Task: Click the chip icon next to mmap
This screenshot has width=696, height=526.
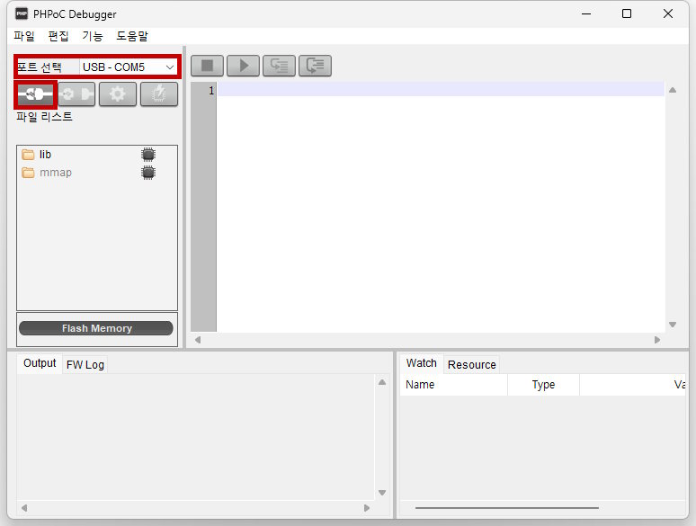Action: click(x=148, y=173)
